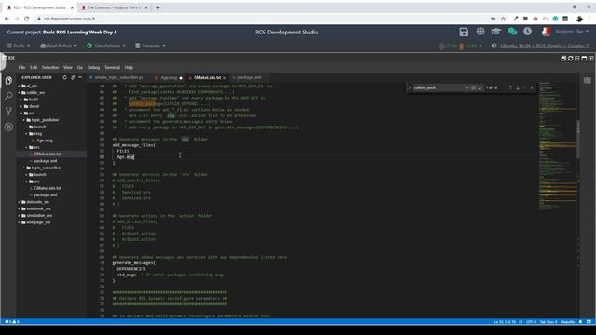Screen dimensions: 596x335
Task: Switch to the Age.msg editor tab
Action: [169, 77]
